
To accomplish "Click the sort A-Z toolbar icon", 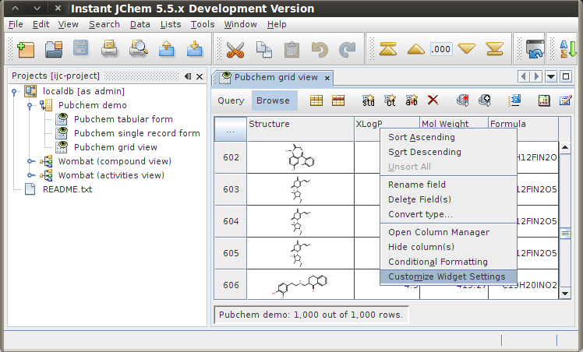I will tap(568, 50).
